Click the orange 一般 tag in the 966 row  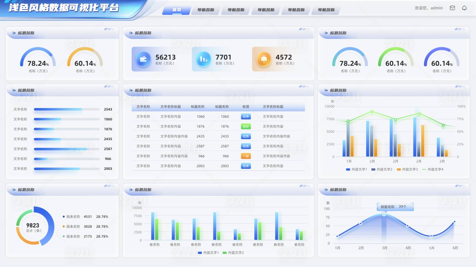coord(246,156)
